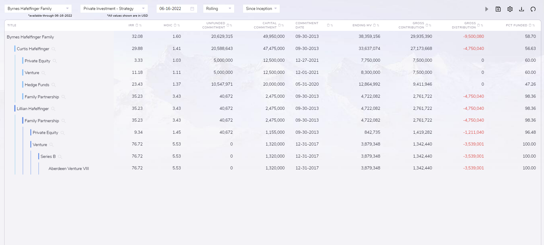Sort rows by MOIC
The width and height of the screenshot is (544, 245).
(179, 25)
